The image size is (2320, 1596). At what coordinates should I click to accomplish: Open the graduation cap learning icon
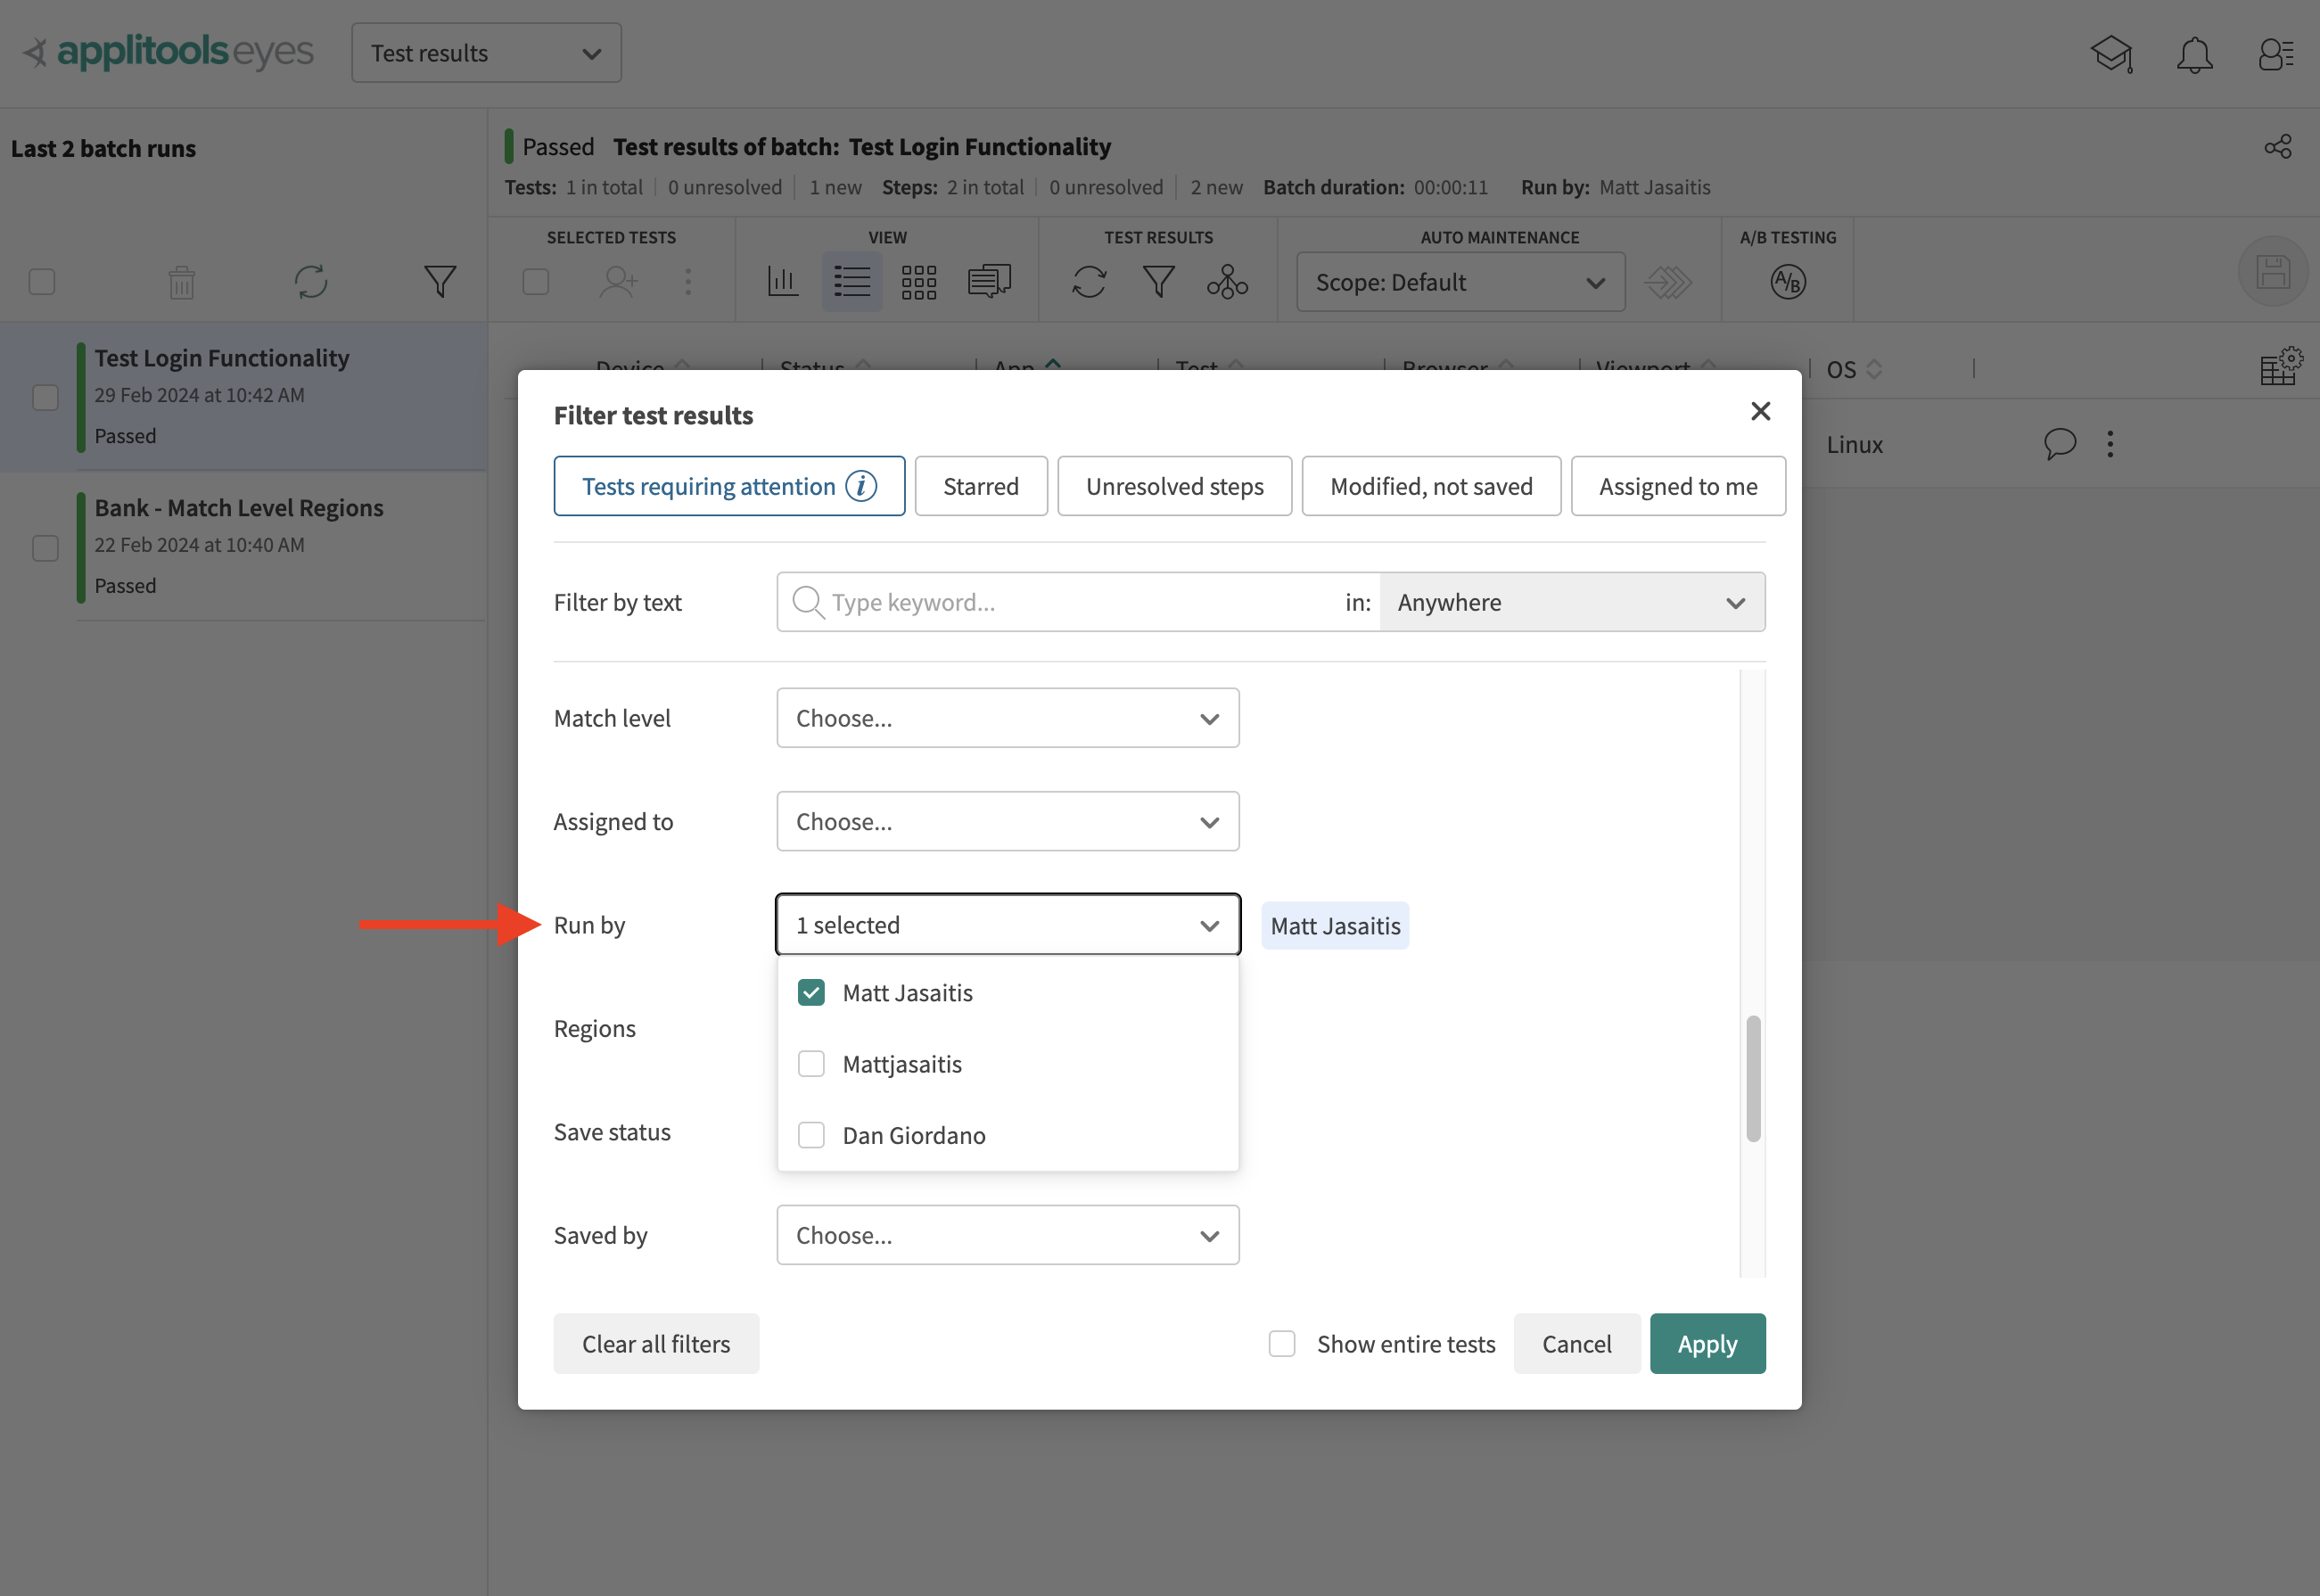pyautogui.click(x=2111, y=54)
